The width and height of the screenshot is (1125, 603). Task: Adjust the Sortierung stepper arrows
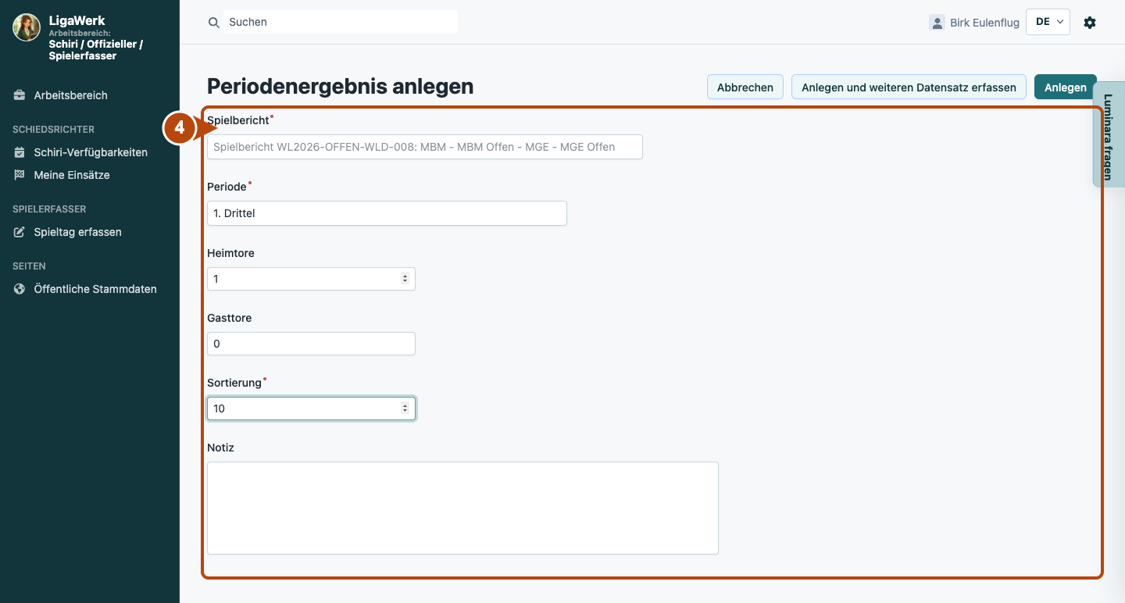pyautogui.click(x=405, y=409)
